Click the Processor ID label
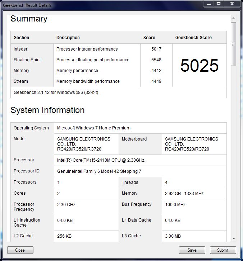 (x=26, y=171)
